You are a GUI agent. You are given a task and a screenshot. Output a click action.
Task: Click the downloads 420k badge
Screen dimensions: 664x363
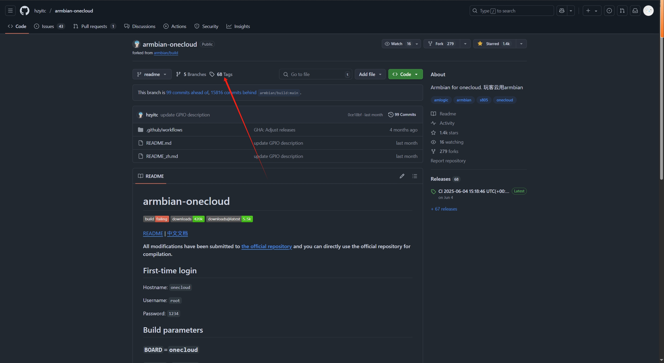pos(187,219)
